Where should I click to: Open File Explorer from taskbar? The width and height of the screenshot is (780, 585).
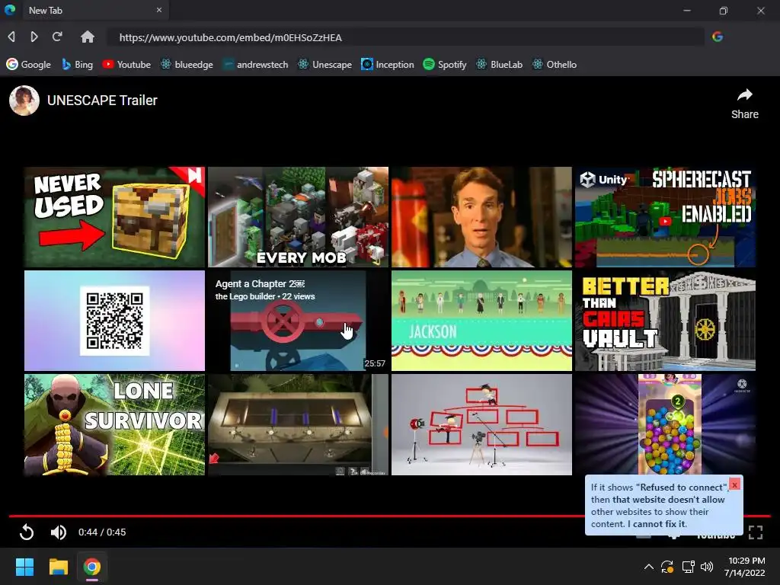click(58, 567)
